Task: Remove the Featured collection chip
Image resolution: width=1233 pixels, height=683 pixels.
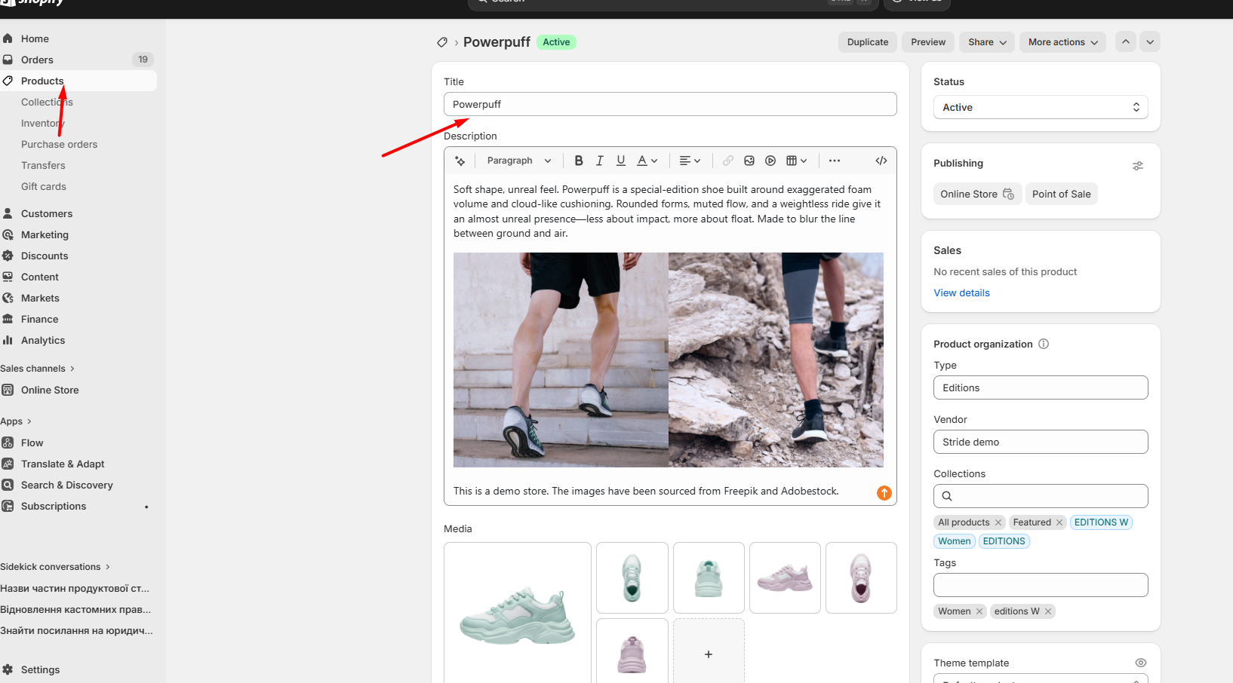Action: (x=1059, y=522)
